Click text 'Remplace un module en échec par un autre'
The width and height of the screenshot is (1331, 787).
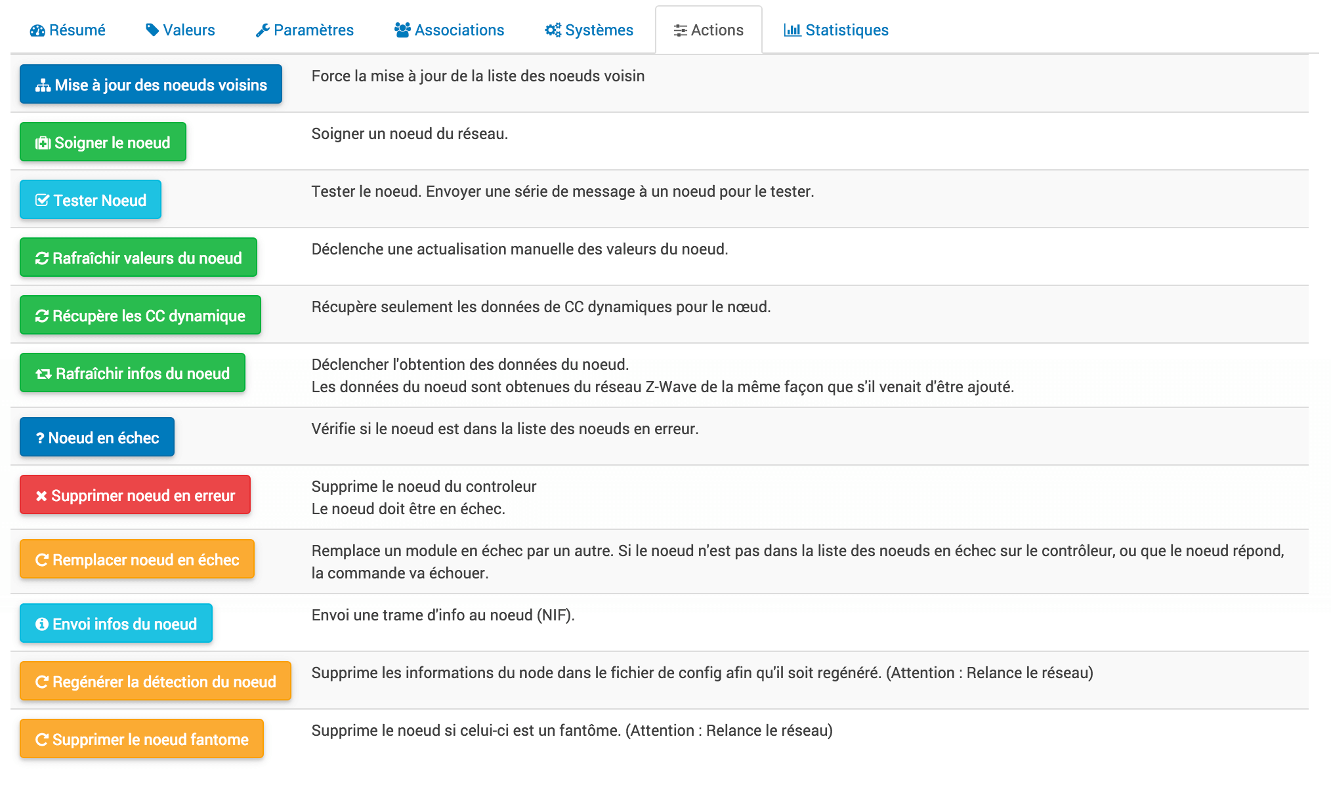pyautogui.click(x=463, y=551)
